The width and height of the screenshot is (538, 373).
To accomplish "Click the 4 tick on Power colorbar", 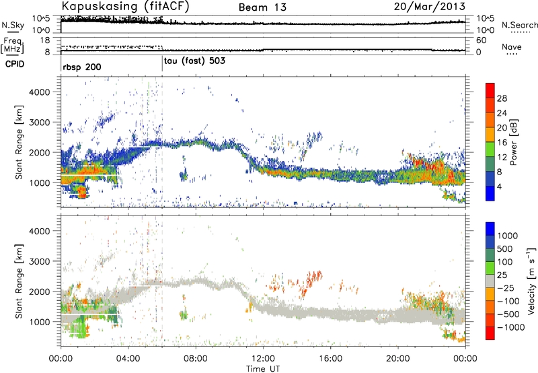I will pyautogui.click(x=499, y=186).
